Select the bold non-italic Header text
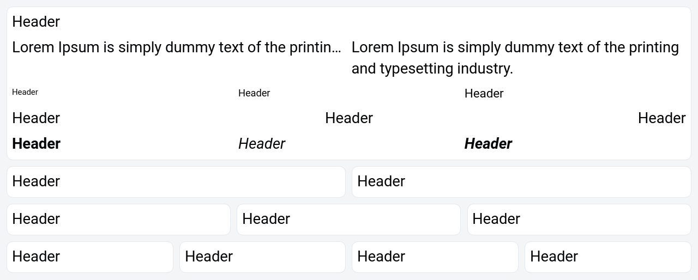This screenshot has width=698, height=280. (x=36, y=144)
